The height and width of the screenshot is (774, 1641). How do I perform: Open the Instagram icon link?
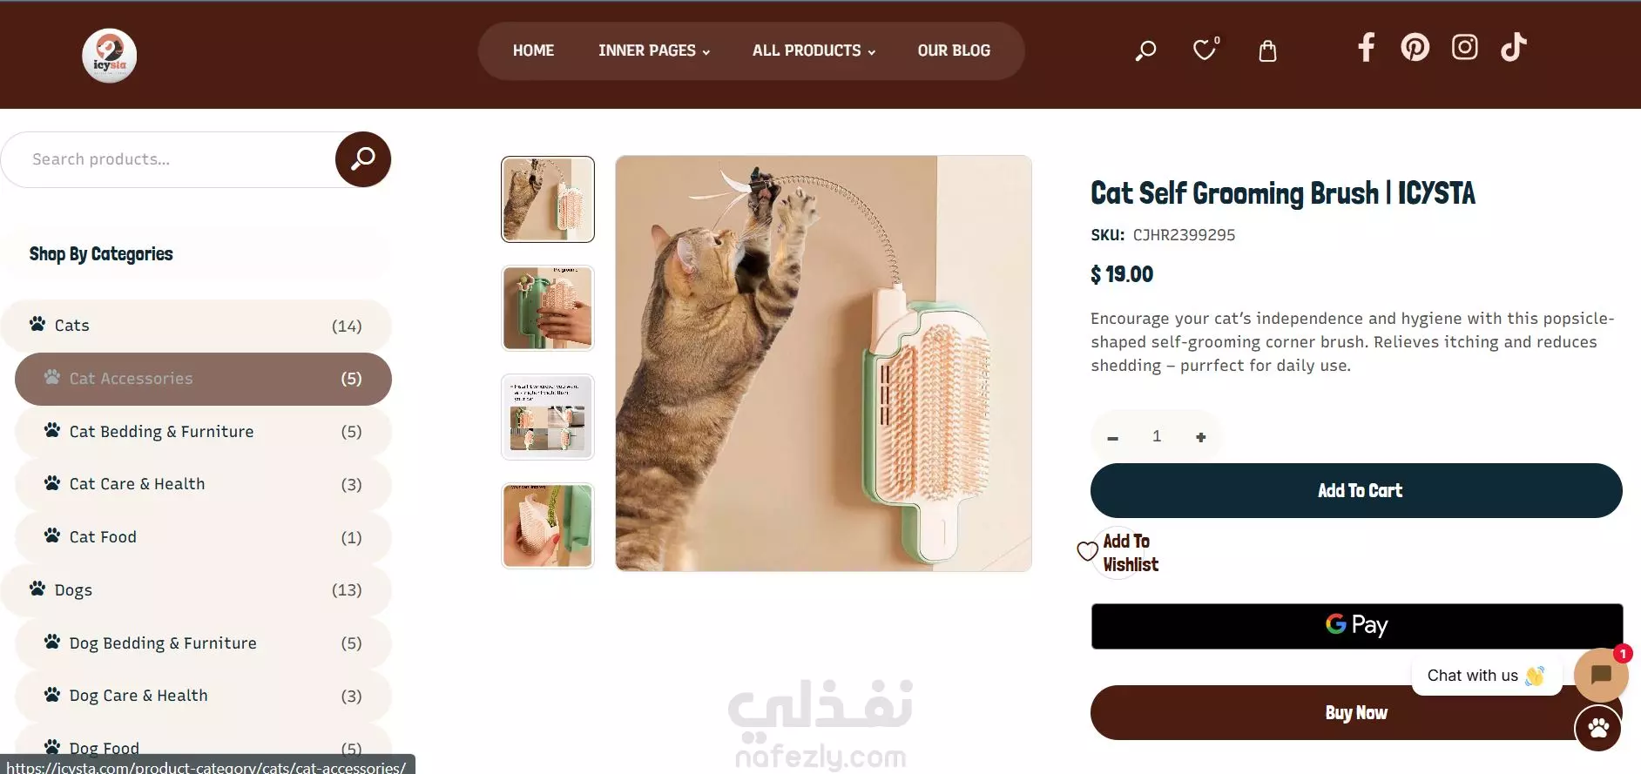pos(1465,47)
